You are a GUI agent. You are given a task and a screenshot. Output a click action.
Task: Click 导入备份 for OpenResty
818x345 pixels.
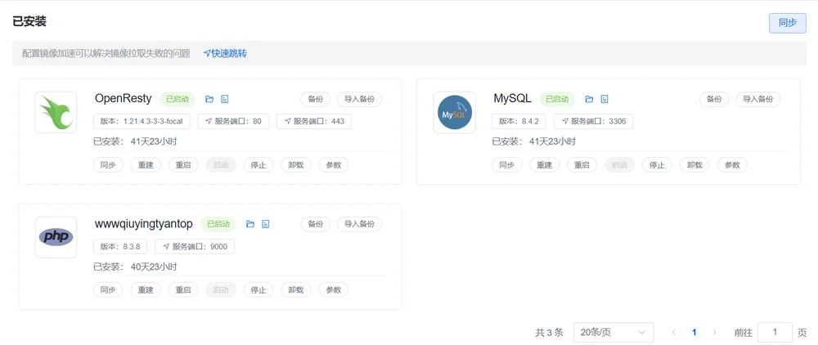pyautogui.click(x=359, y=99)
